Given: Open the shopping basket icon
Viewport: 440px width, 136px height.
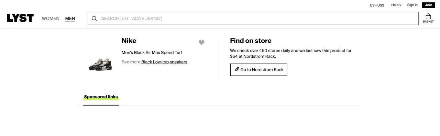Looking at the screenshot, I should click(x=428, y=16).
